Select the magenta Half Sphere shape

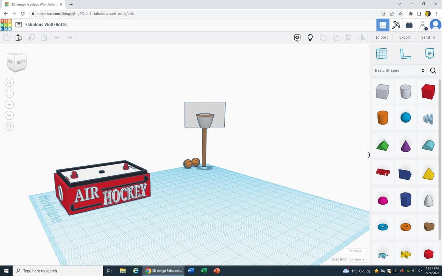pos(382,200)
